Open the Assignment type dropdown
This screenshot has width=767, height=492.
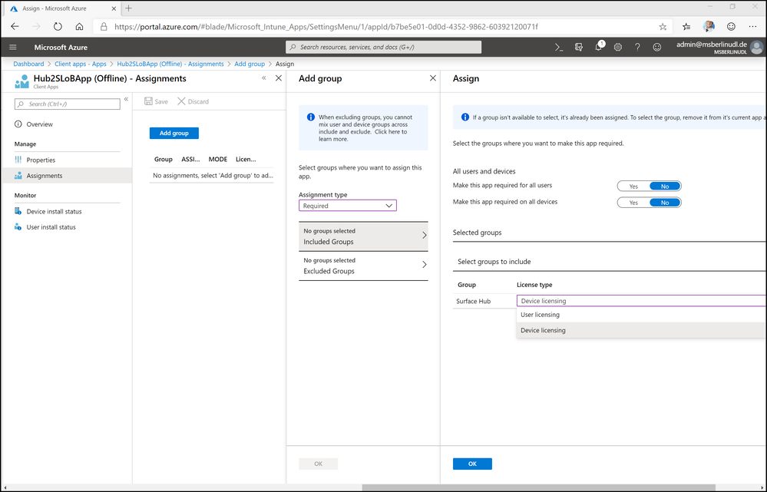(347, 206)
